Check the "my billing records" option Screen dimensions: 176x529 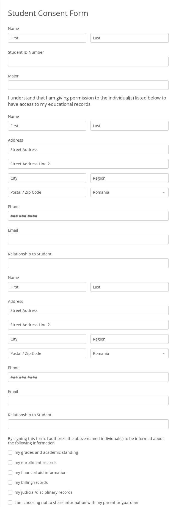pos(10,482)
